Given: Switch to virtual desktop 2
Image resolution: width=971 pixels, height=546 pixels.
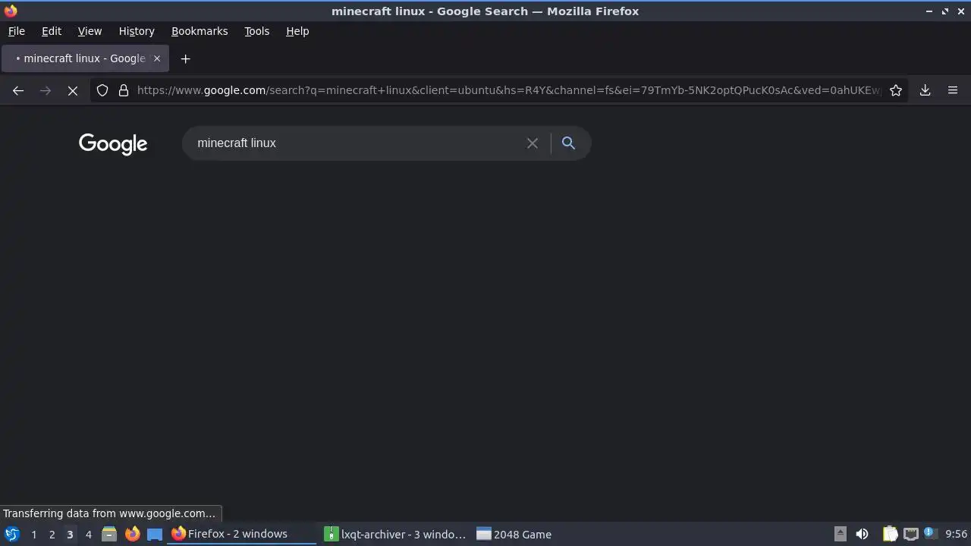Looking at the screenshot, I should pos(52,535).
